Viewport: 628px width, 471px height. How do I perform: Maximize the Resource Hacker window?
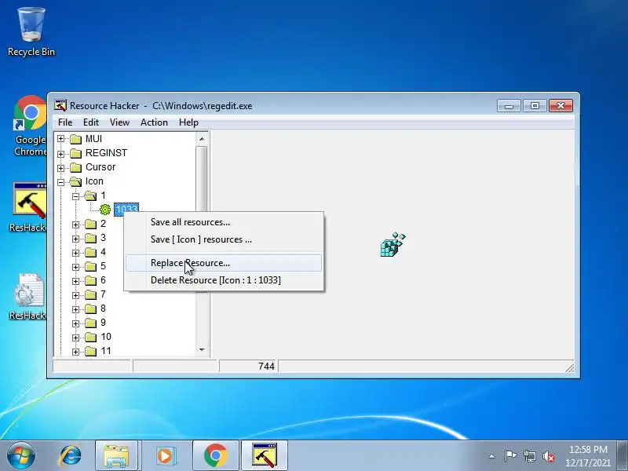tap(535, 106)
